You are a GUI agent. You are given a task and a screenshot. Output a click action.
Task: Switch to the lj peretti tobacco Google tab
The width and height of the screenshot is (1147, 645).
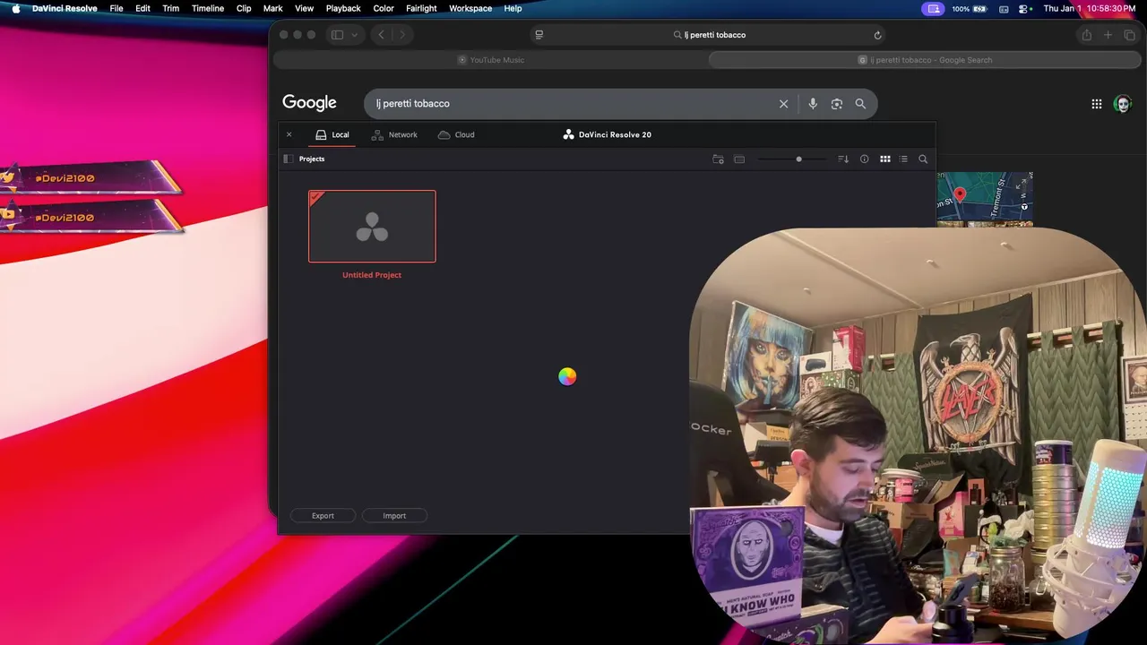point(926,60)
